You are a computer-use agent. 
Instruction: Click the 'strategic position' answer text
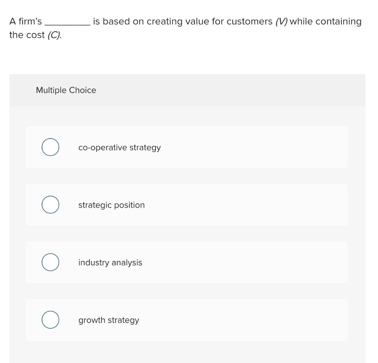coord(112,205)
